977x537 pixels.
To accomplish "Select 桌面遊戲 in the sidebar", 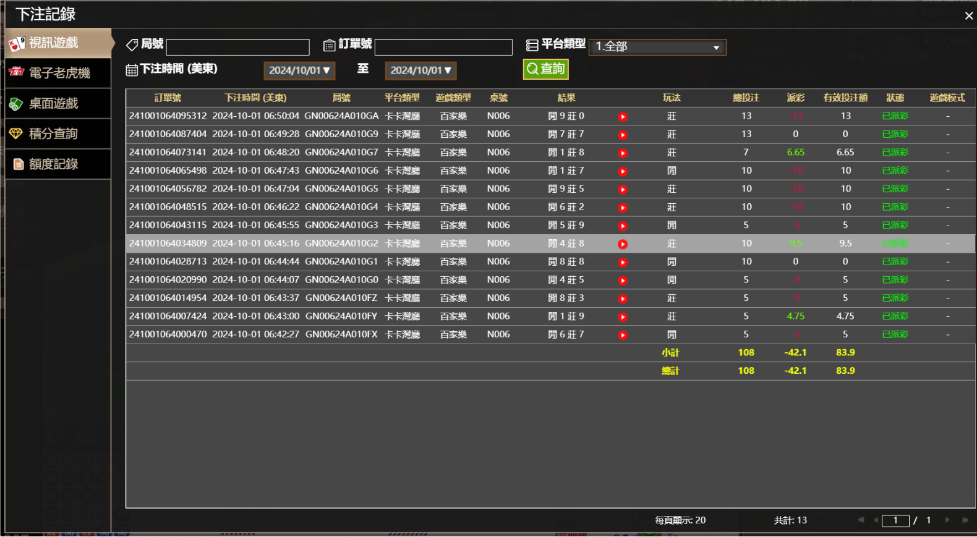I will coord(54,103).
